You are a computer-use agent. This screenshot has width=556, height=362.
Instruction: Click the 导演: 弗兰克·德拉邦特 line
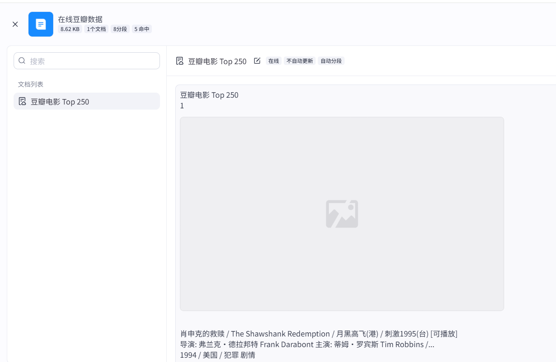tap(307, 344)
